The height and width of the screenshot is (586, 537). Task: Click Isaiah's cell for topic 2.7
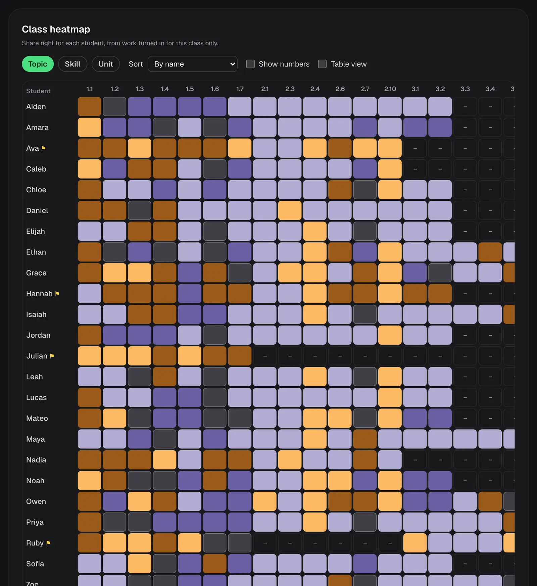point(365,314)
